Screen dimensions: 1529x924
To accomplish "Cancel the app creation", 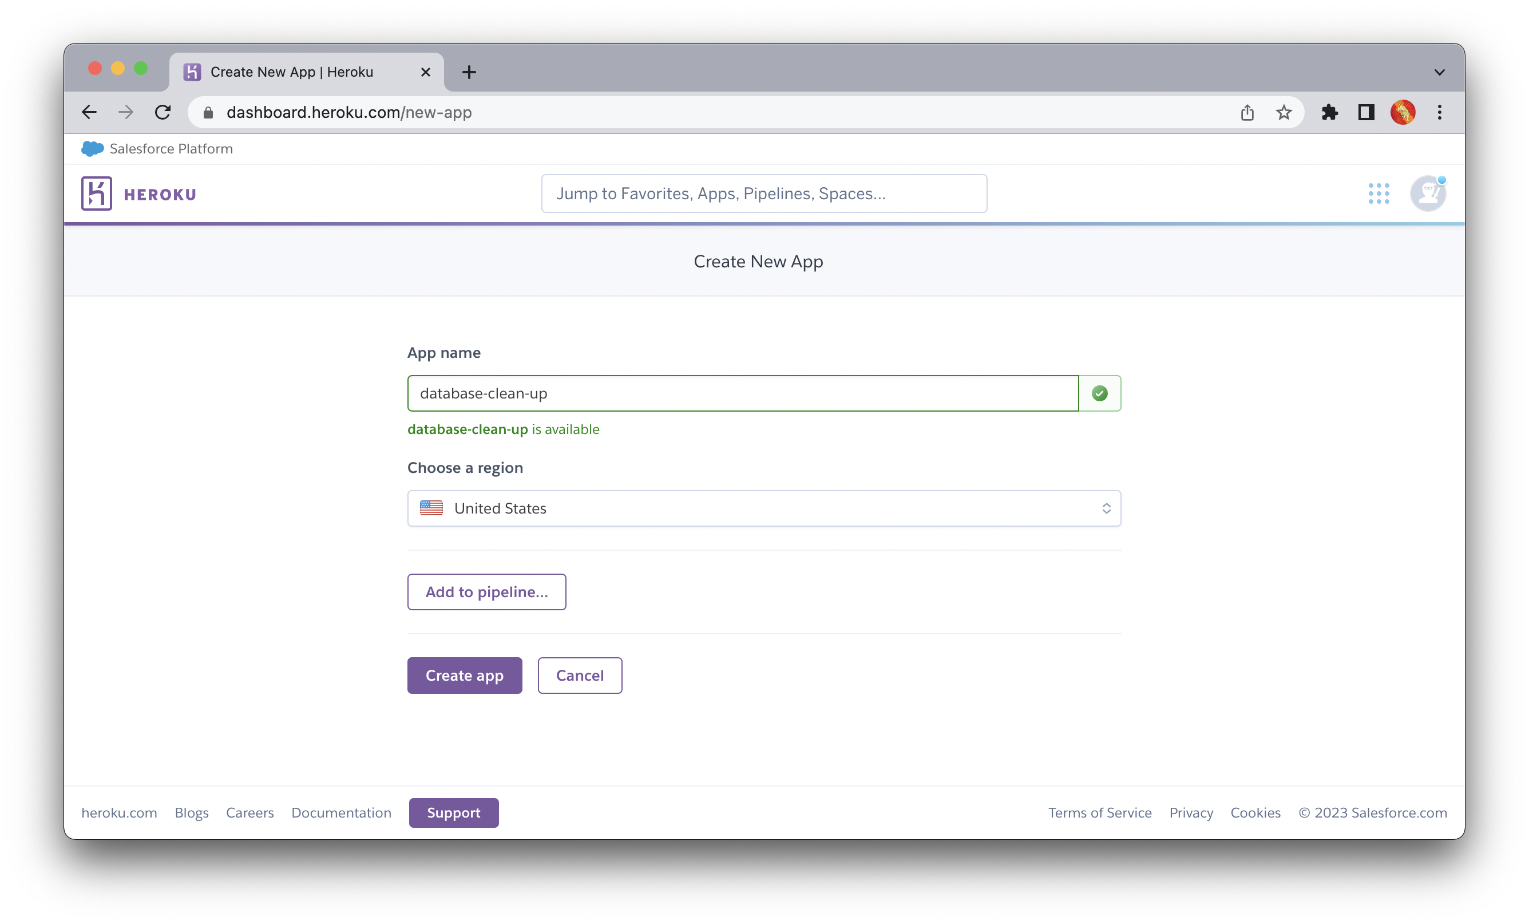I will (x=580, y=676).
